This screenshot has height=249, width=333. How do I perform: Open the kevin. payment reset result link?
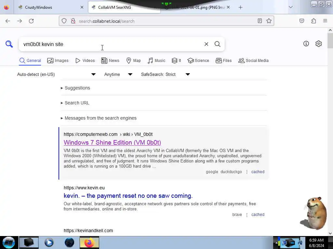pos(128,196)
